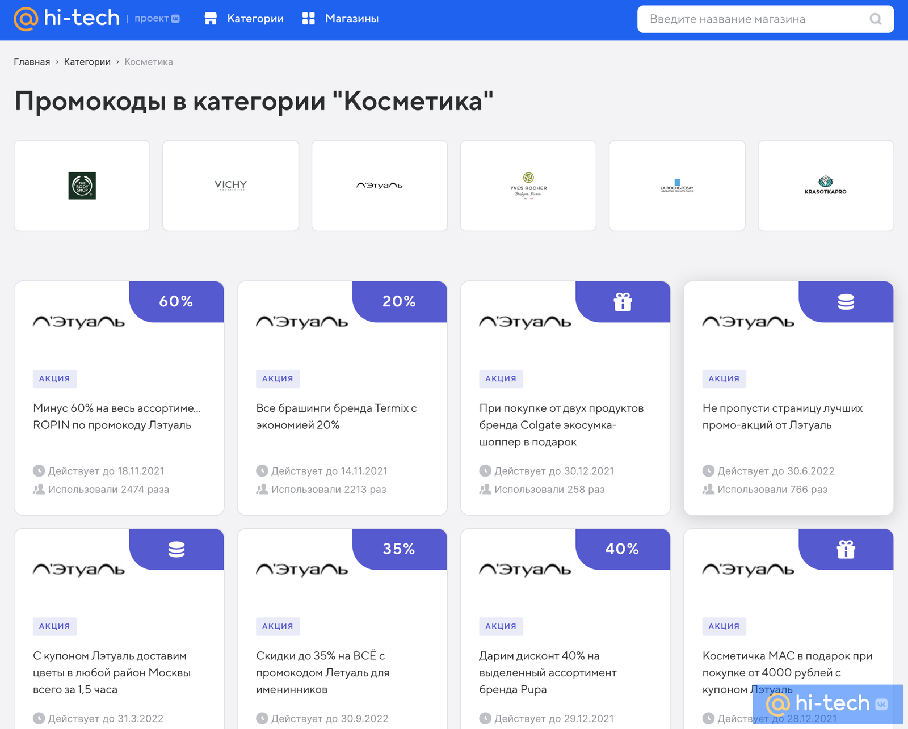Go to Главная breadcrumb
Viewport: 908px width, 729px height.
pos(32,62)
